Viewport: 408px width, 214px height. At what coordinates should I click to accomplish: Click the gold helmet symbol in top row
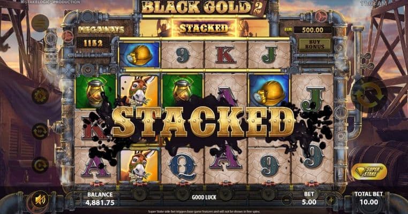139,55
